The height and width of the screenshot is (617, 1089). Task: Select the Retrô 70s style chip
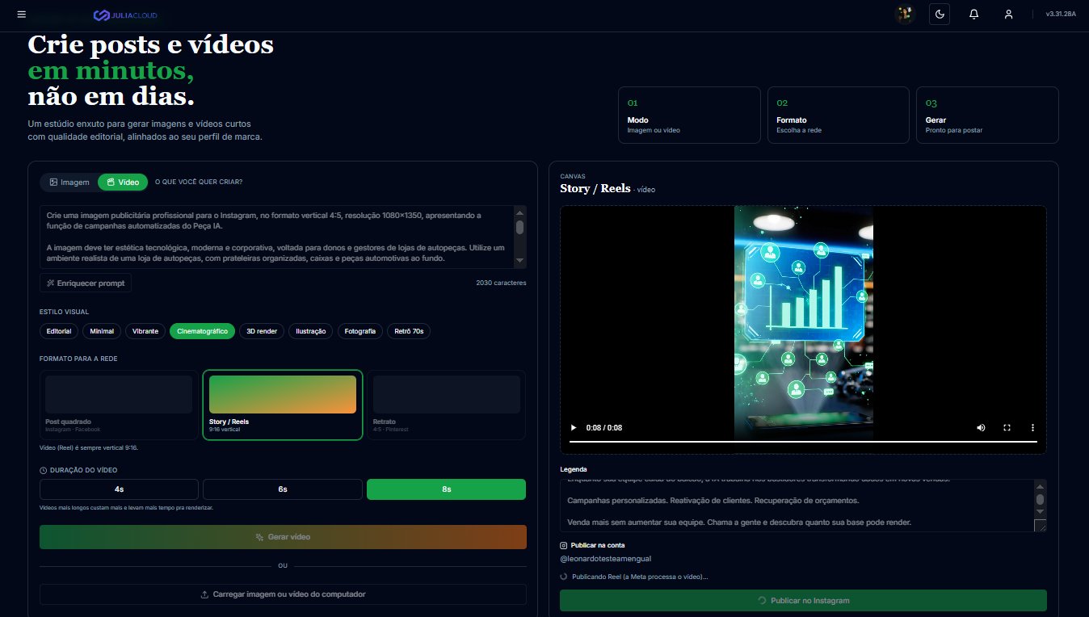(409, 331)
